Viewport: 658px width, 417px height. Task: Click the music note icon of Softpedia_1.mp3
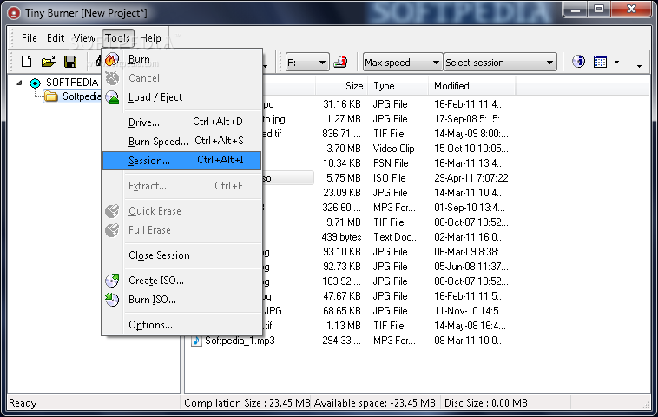[x=196, y=341]
